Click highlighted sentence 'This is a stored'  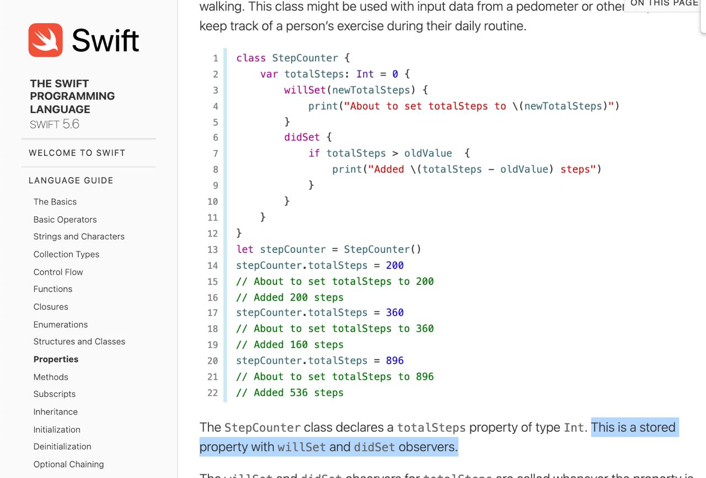point(633,427)
